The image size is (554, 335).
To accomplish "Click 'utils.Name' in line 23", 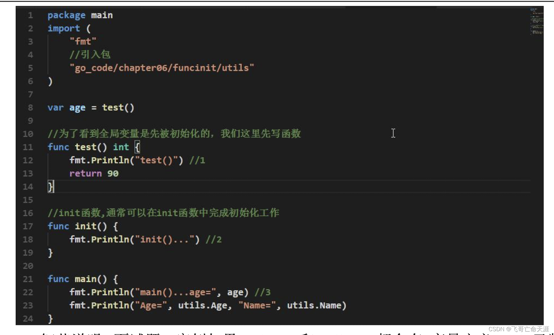I will [x=314, y=306].
